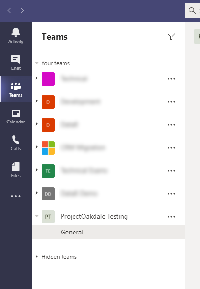Select the Teams tab in sidebar
The width and height of the screenshot is (200, 289).
(x=16, y=89)
